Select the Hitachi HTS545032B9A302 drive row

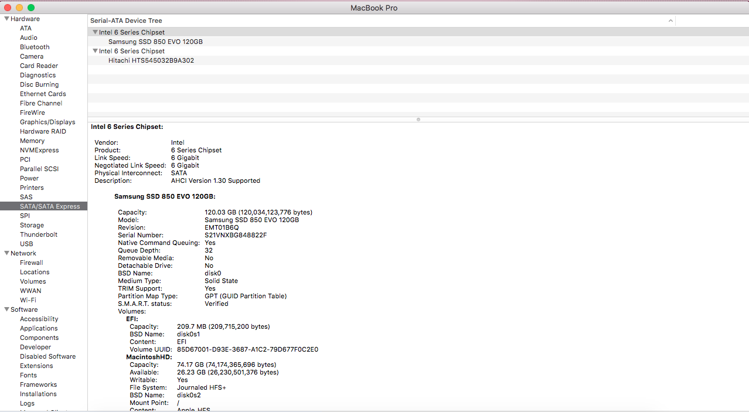click(x=418, y=60)
